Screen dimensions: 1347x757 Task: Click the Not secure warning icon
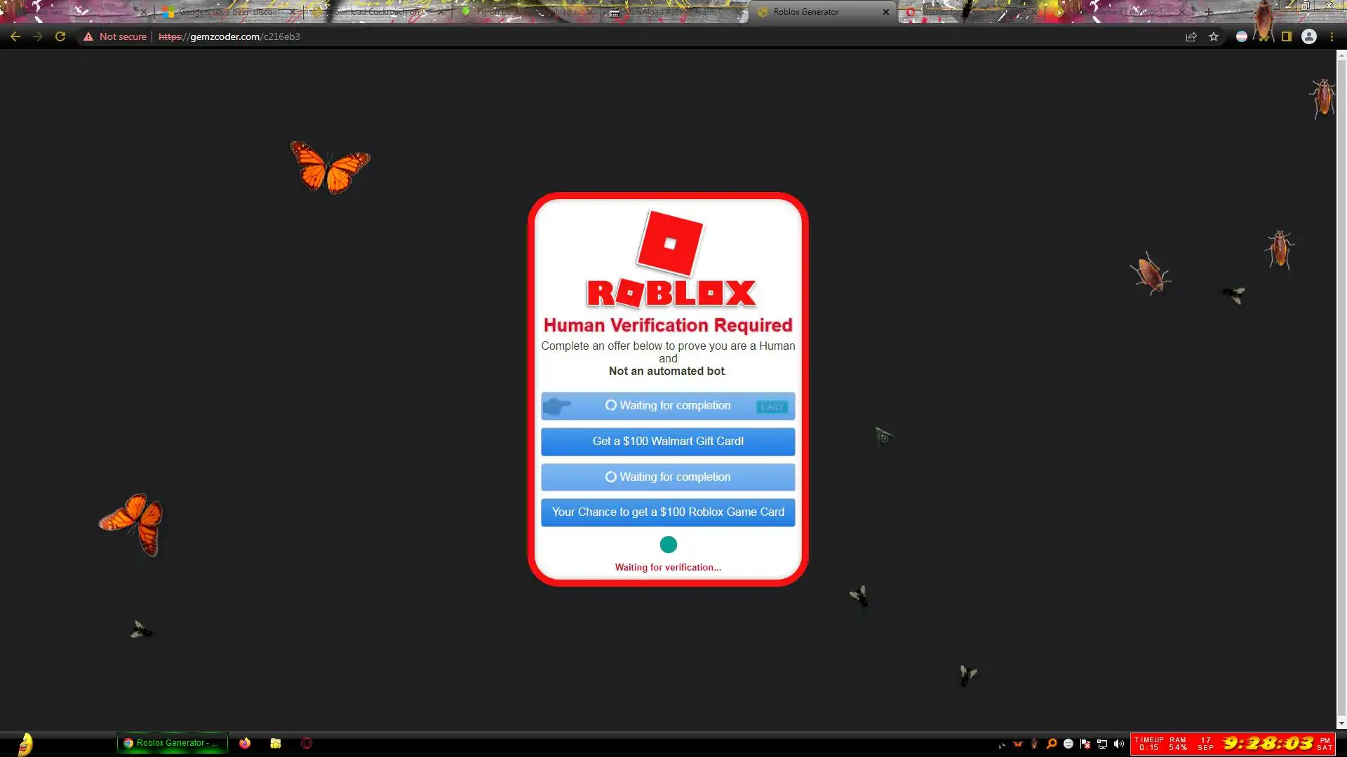point(88,36)
